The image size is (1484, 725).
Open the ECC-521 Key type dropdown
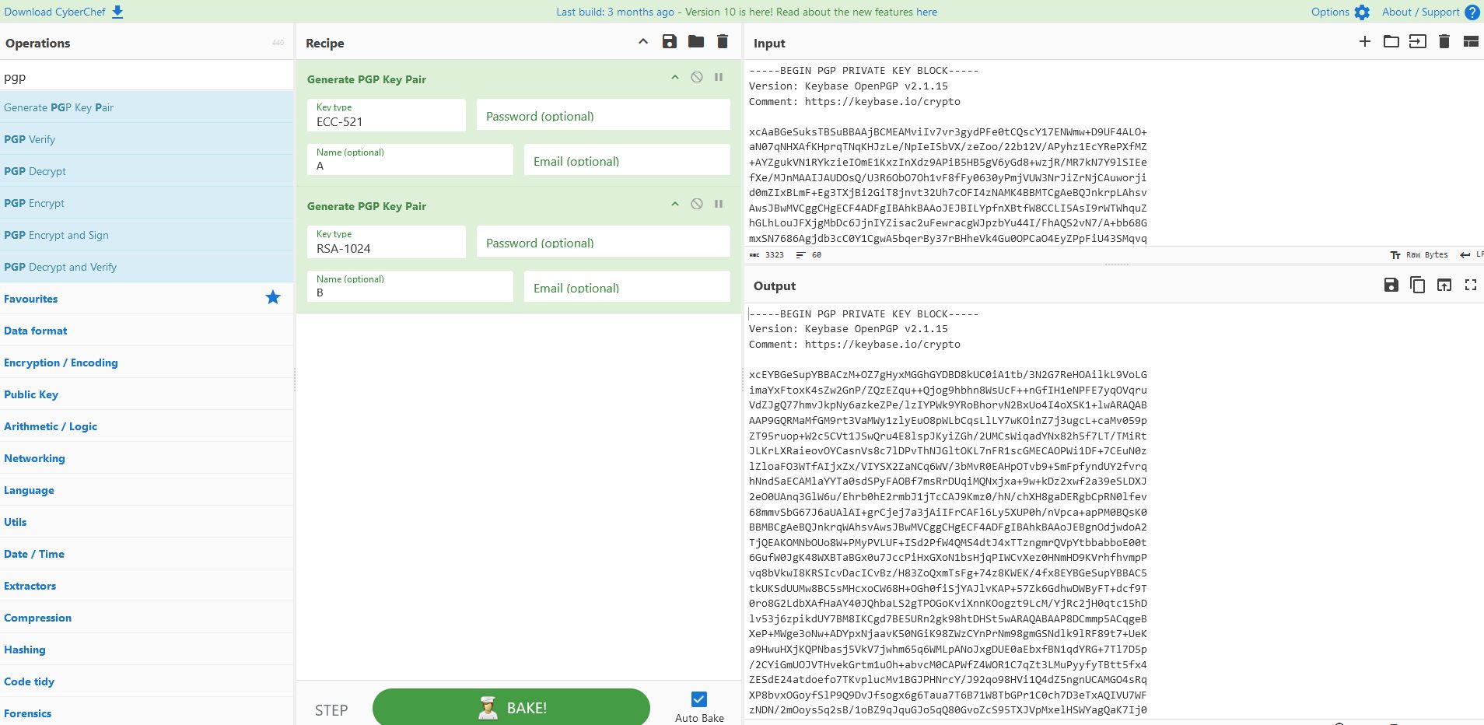point(387,115)
